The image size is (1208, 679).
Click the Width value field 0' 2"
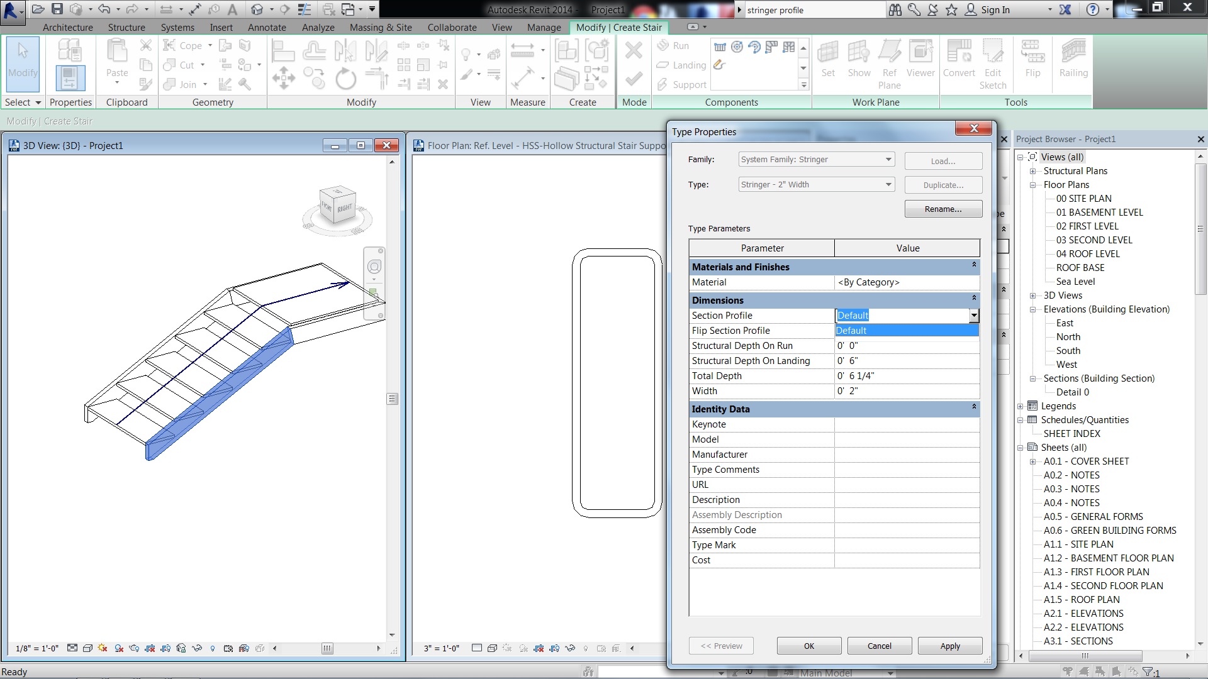pos(906,391)
